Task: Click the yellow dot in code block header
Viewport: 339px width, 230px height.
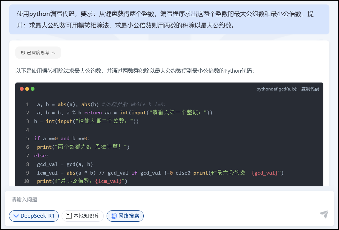Action: pyautogui.click(x=27, y=89)
